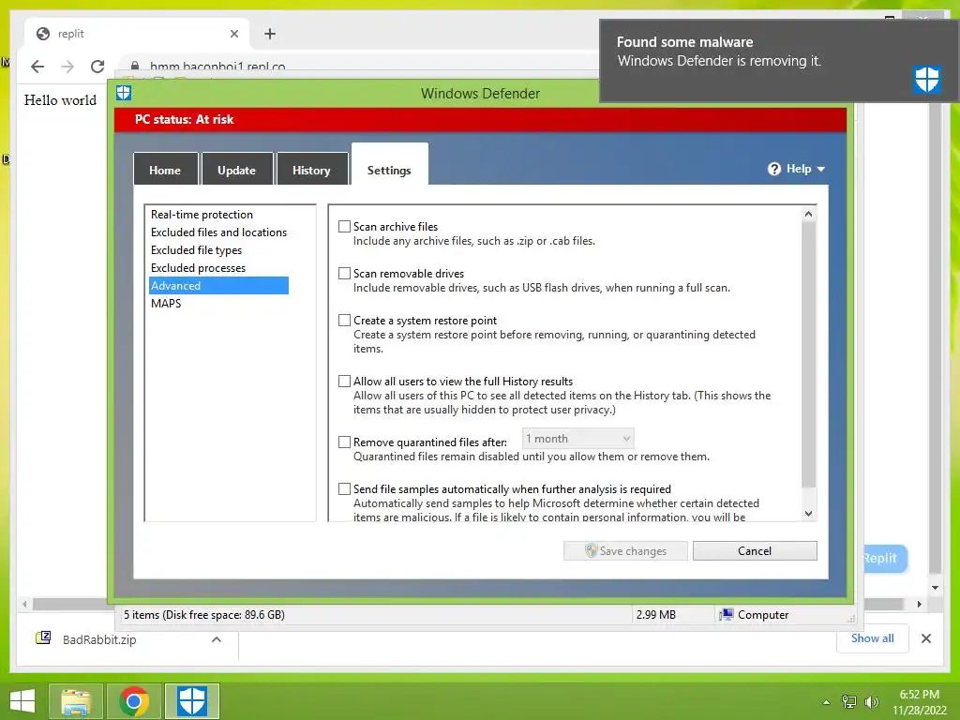
Task: Close the replit browser tab
Action: pyautogui.click(x=233, y=34)
